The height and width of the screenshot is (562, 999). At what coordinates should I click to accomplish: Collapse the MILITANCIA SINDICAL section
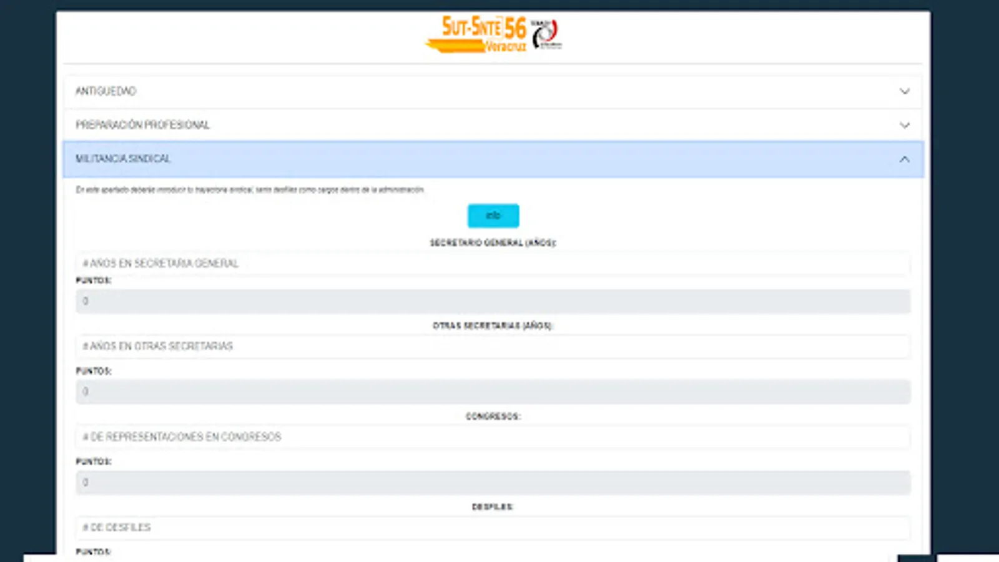[x=437, y=159]
